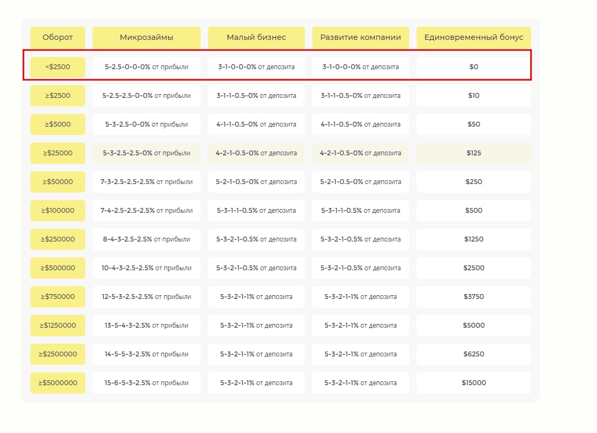Screen dimensions: 597x433
Task: Select the ≥$750000 turnover cell
Action: coord(57,297)
